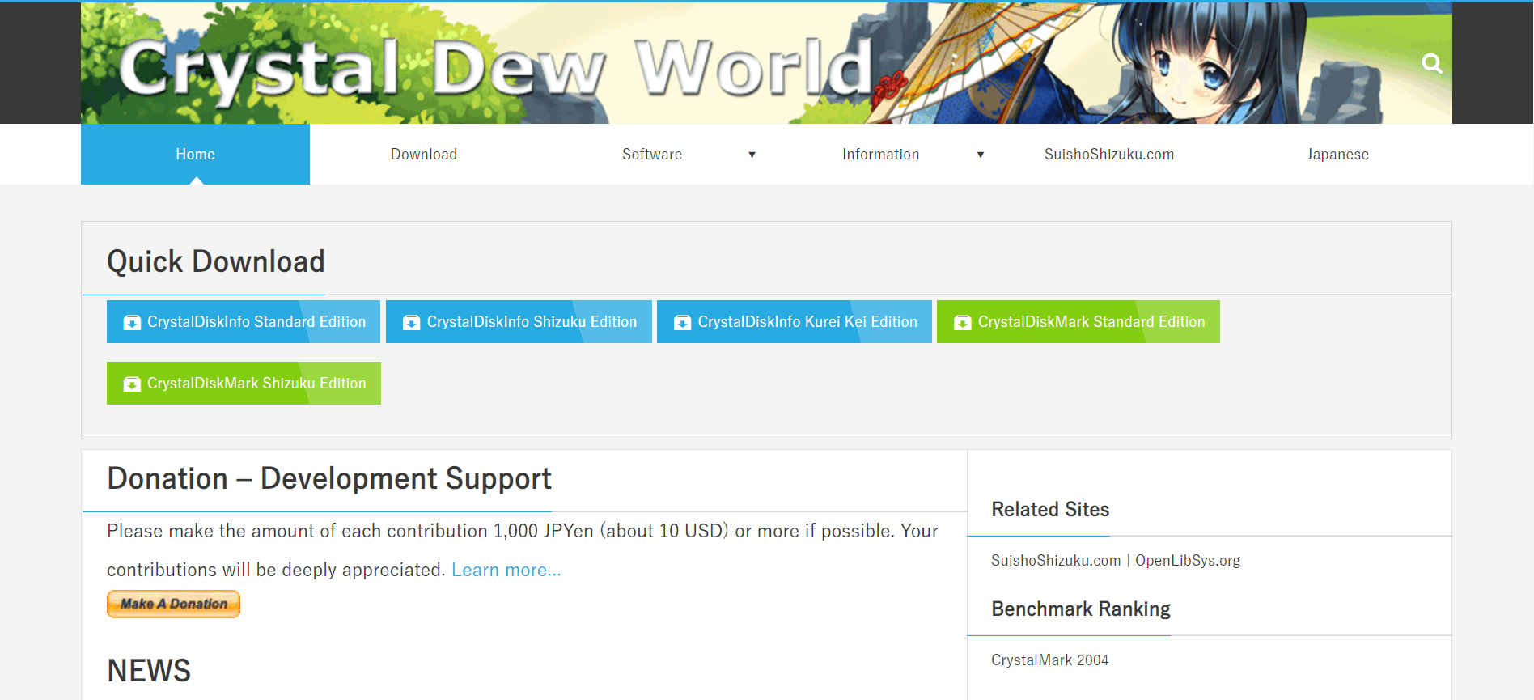
Task: Open the Software menu item
Action: [x=652, y=154]
